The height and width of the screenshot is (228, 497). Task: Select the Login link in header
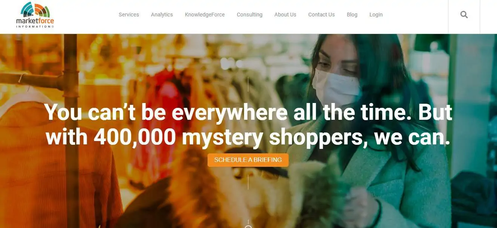coord(376,15)
